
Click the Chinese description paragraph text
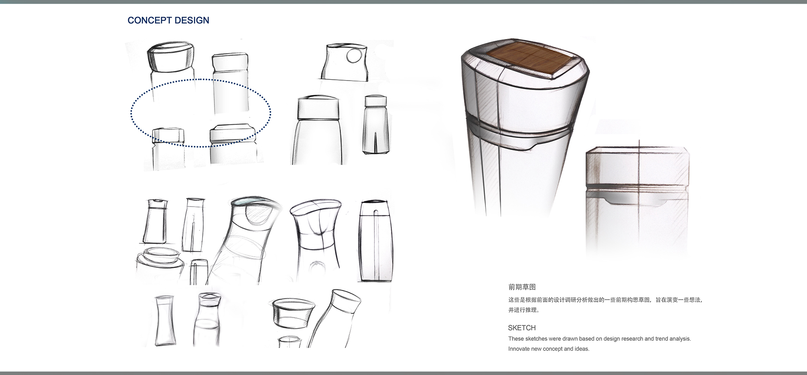[605, 305]
